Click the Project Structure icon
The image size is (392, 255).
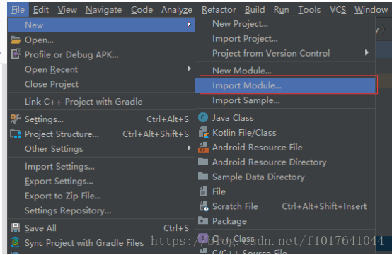pos(16,134)
